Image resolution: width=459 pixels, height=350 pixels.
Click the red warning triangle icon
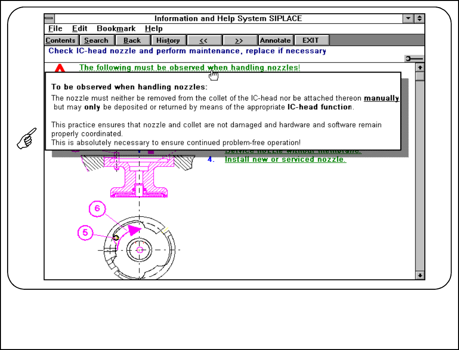60,68
